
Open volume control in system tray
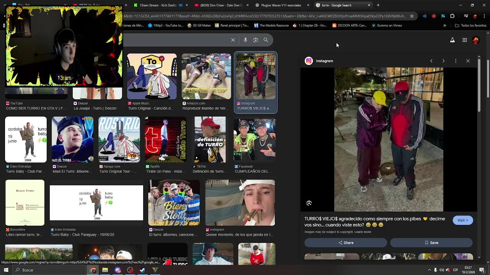click(x=441, y=270)
